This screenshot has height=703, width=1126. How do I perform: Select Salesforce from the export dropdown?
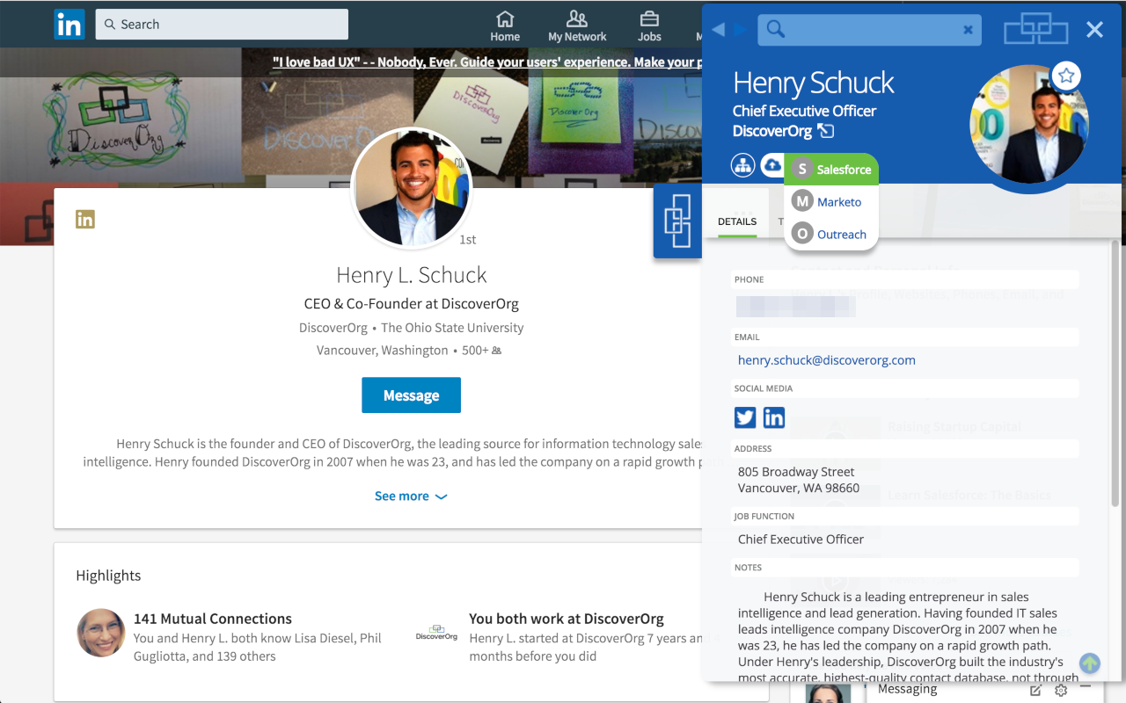[831, 170]
